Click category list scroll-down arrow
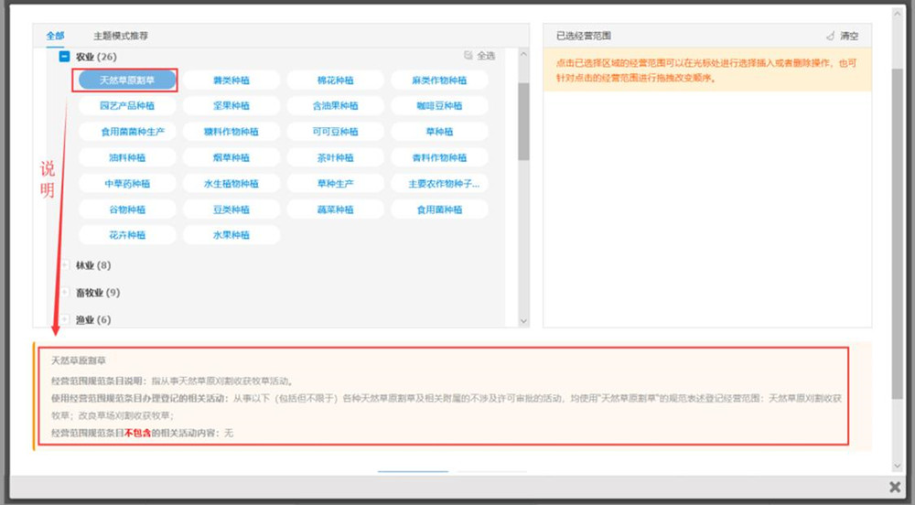This screenshot has width=915, height=505. point(523,321)
